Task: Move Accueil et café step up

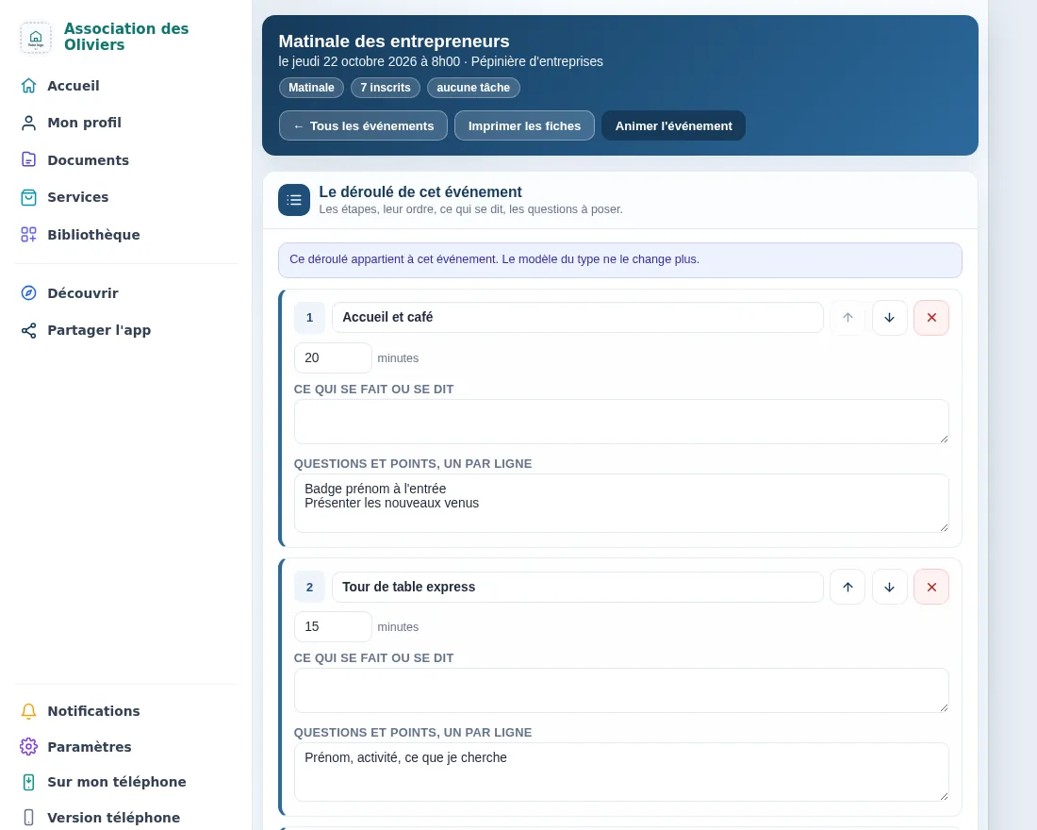Action: (848, 318)
